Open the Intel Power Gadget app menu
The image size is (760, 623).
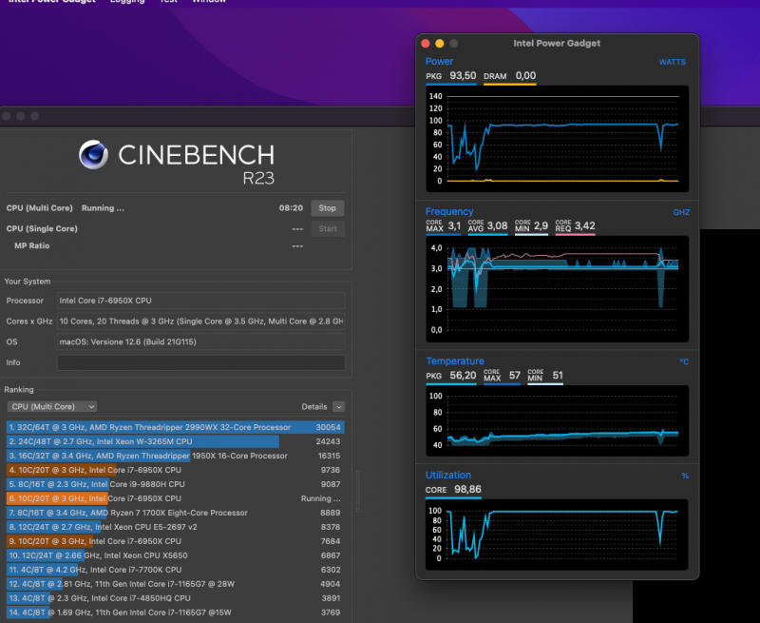pos(52,2)
